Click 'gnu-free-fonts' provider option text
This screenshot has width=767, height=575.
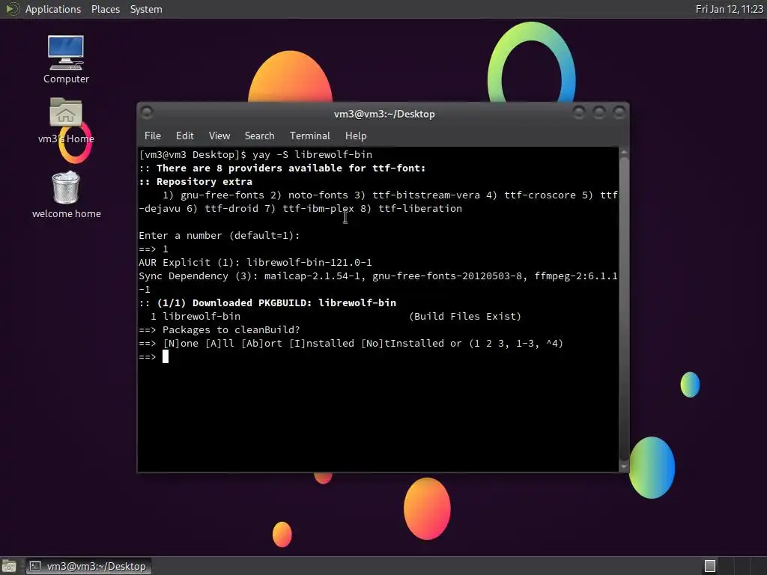(x=222, y=195)
